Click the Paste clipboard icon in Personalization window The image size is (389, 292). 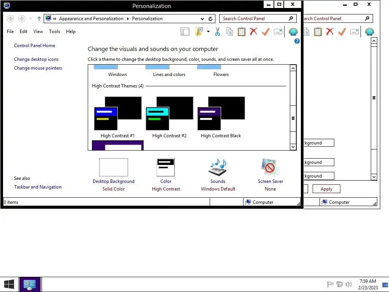pos(241,32)
